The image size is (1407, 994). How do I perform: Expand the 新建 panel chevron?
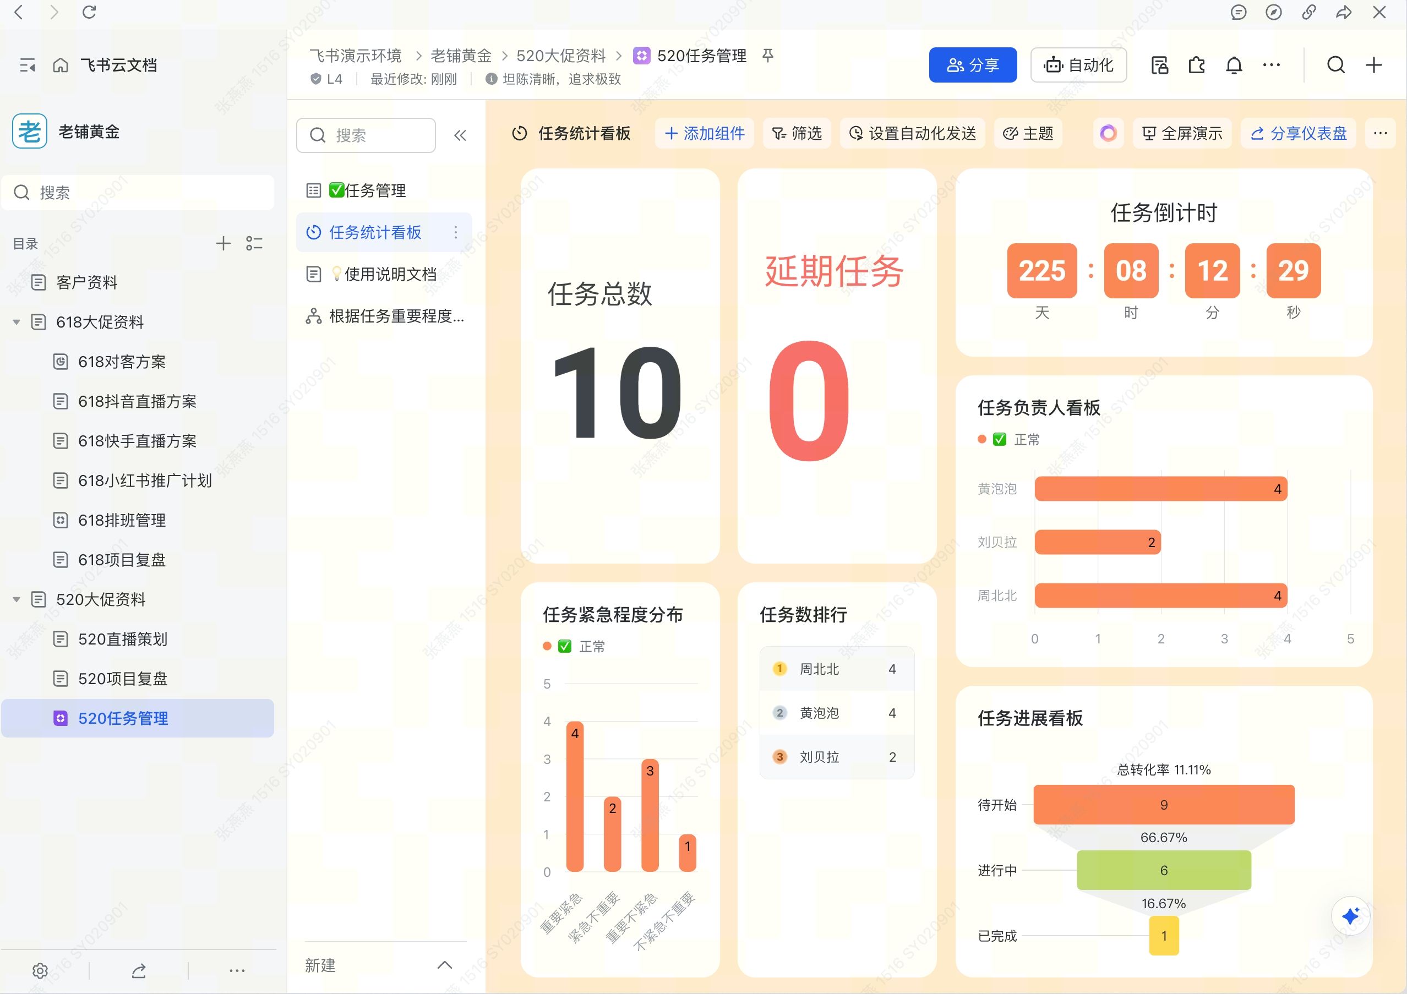click(x=445, y=965)
